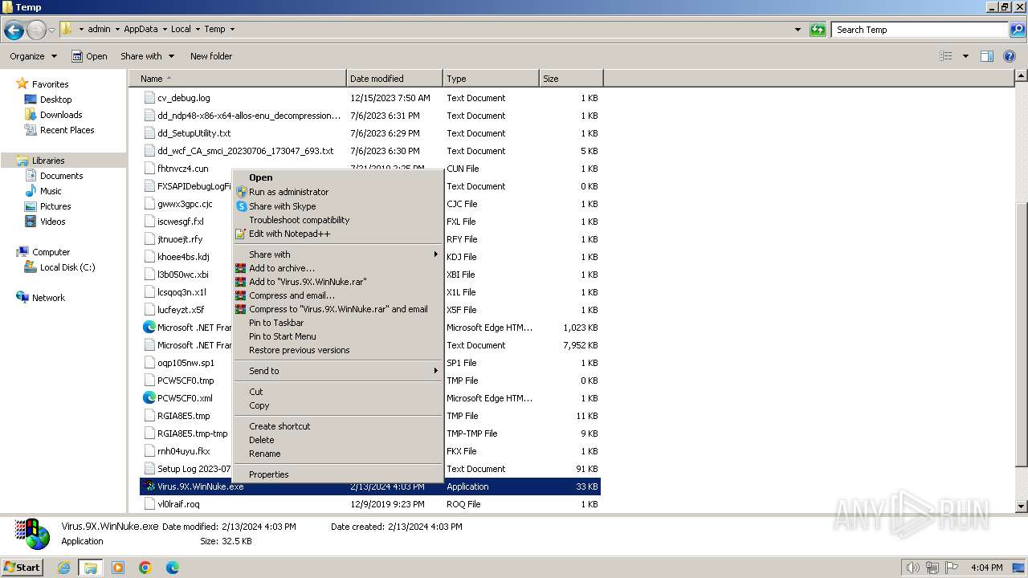Open the recent pages dropdown near Forward

pos(52,30)
